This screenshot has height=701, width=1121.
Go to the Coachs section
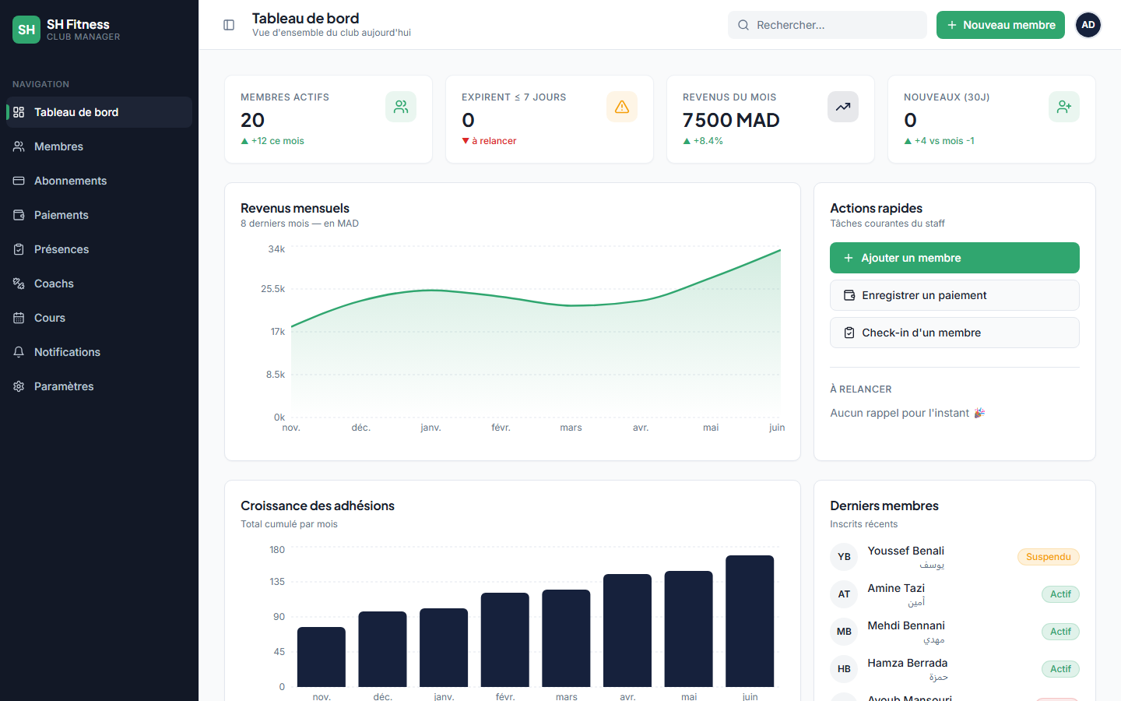pyautogui.click(x=99, y=284)
